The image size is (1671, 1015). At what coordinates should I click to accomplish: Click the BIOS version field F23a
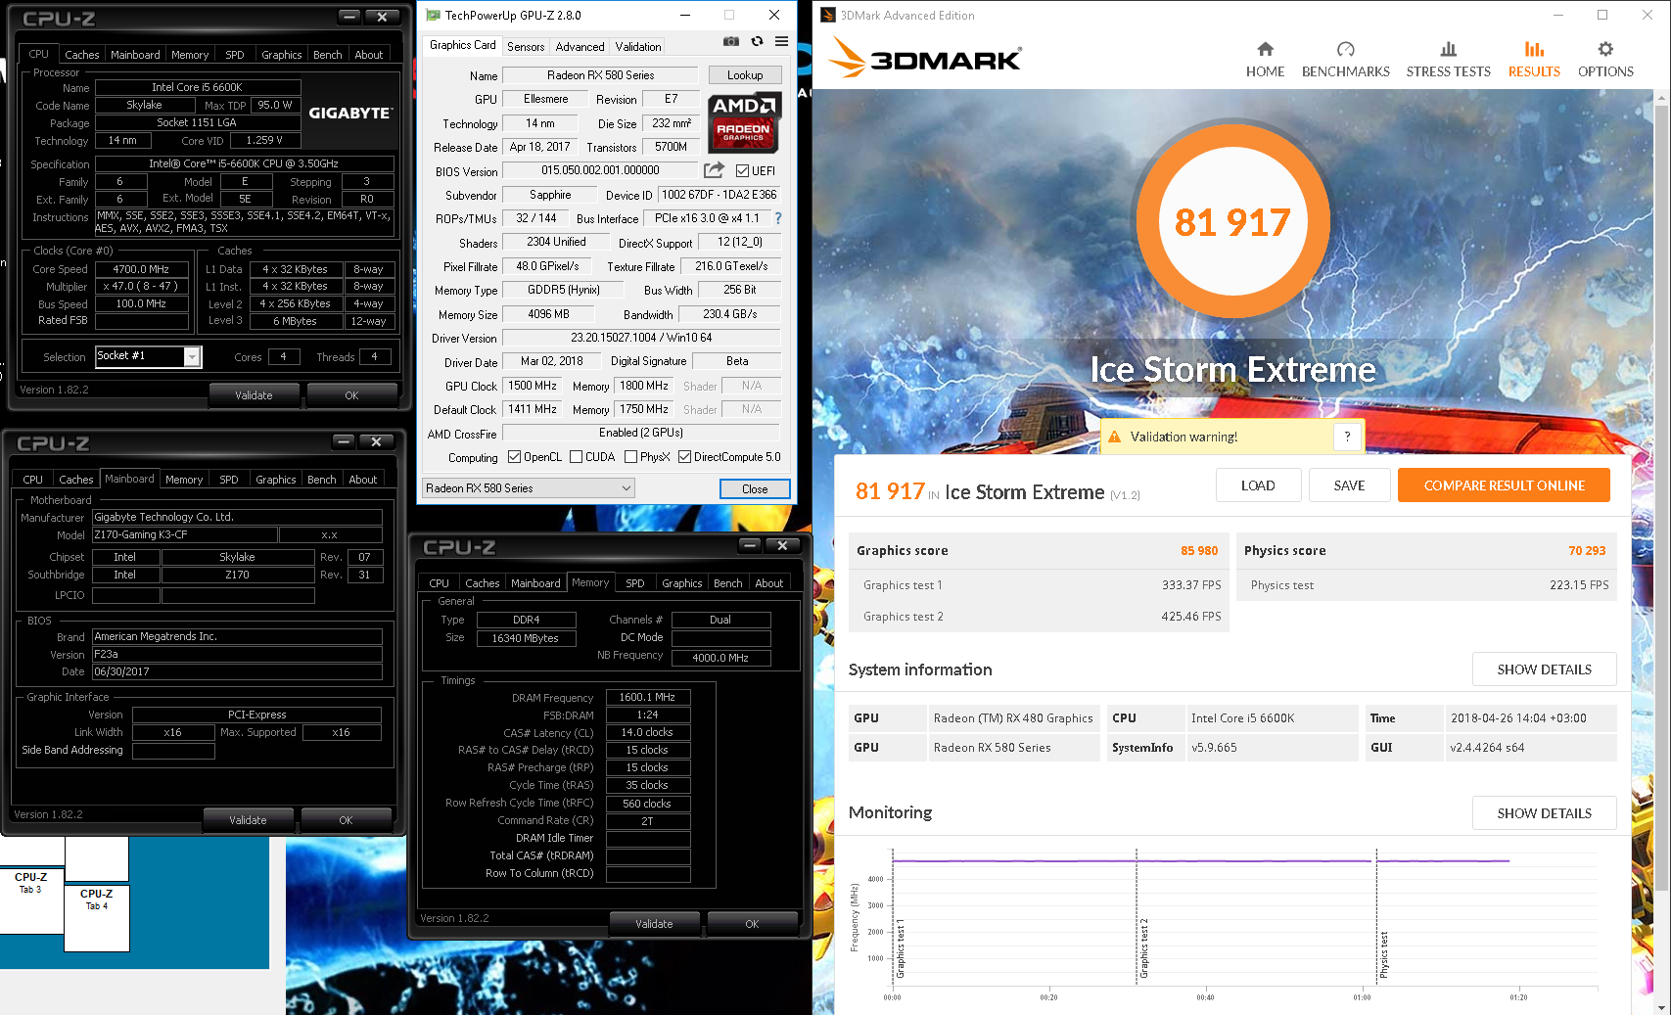click(x=237, y=654)
